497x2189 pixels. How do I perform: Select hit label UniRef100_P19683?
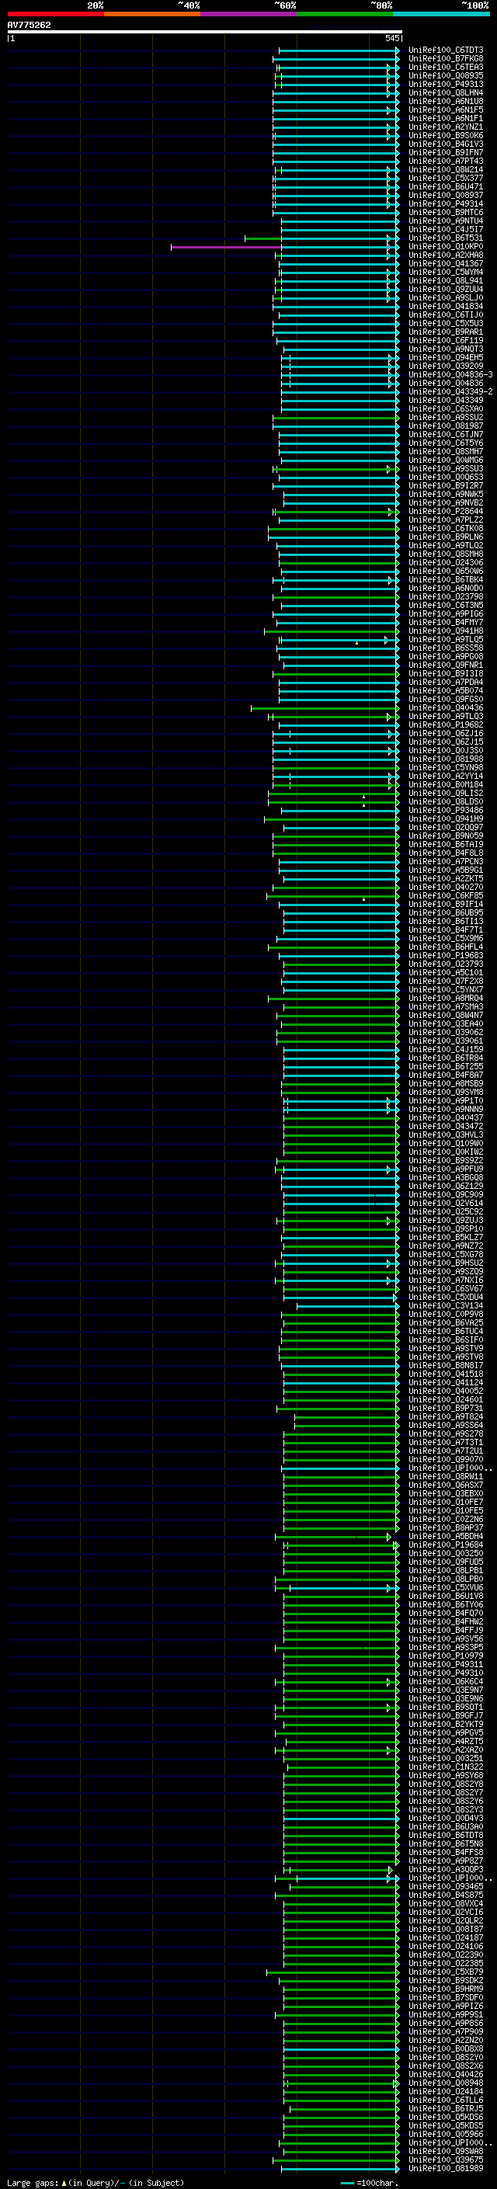pos(446,955)
